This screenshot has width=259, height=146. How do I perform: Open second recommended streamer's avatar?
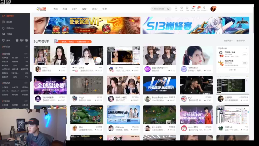coord(221,63)
